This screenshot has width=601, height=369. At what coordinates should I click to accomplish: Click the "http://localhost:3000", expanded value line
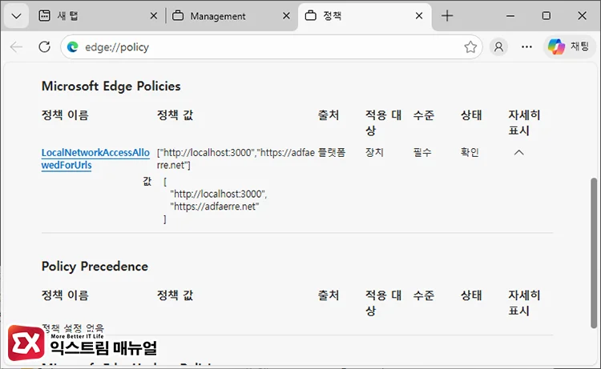click(219, 194)
